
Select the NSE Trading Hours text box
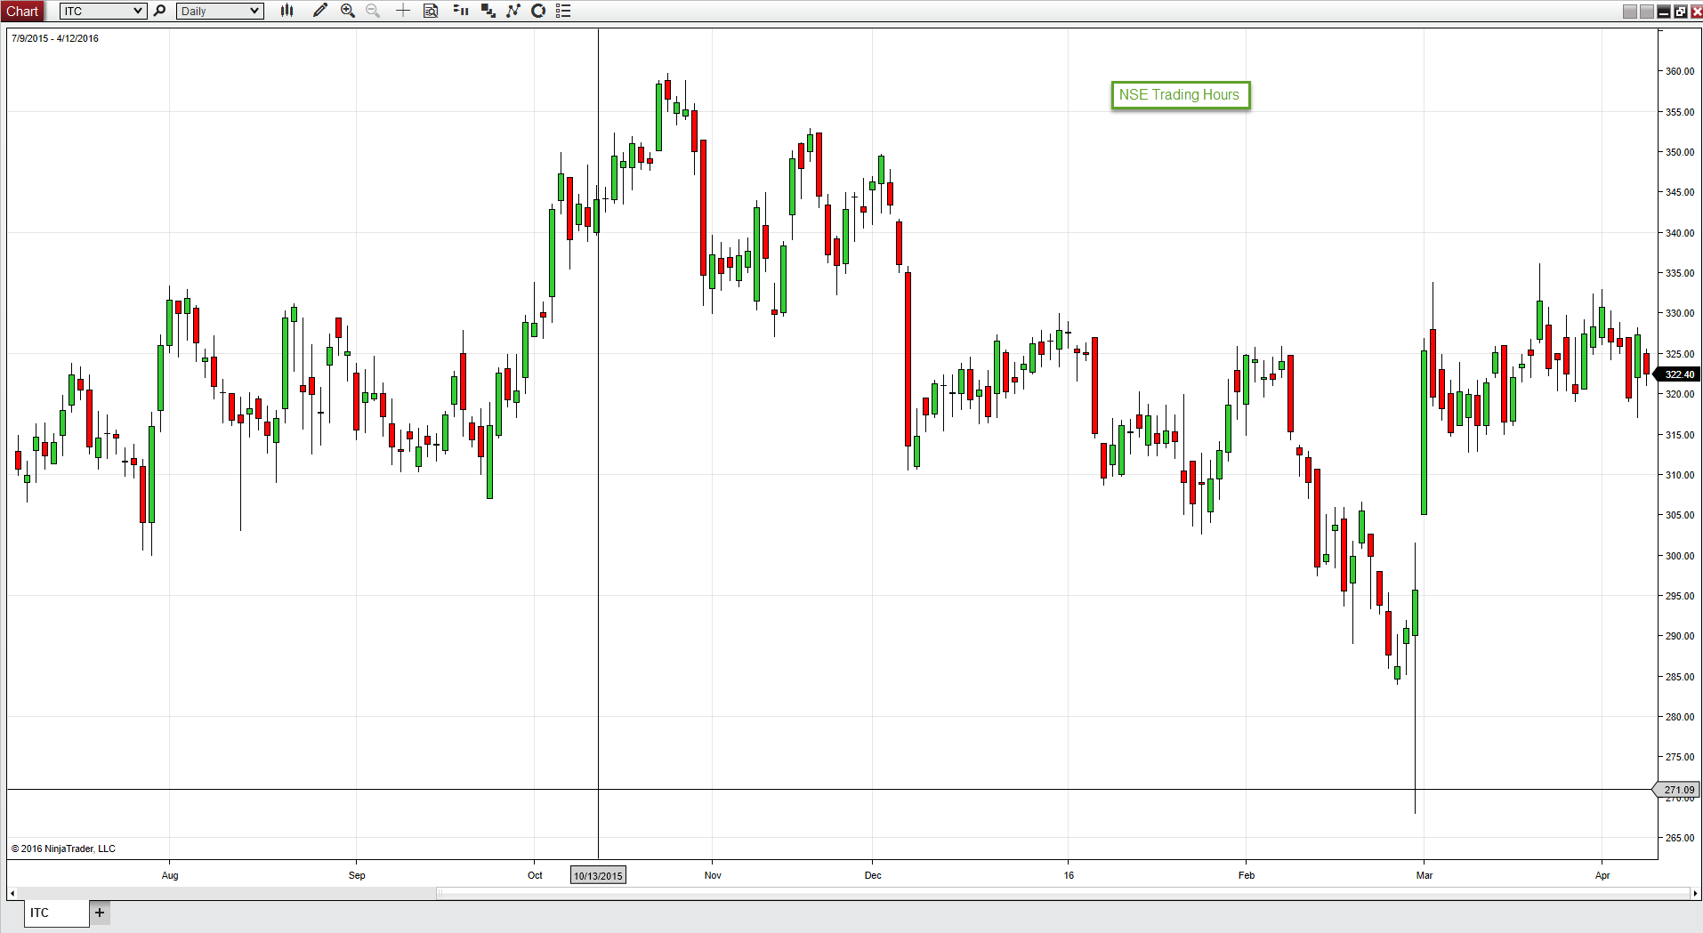coord(1180,95)
